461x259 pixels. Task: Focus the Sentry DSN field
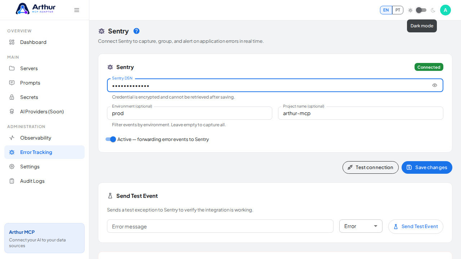tap(275, 86)
